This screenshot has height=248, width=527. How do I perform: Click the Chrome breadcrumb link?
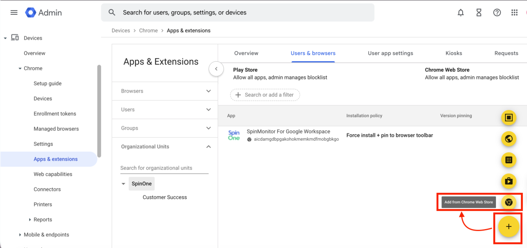(x=148, y=31)
